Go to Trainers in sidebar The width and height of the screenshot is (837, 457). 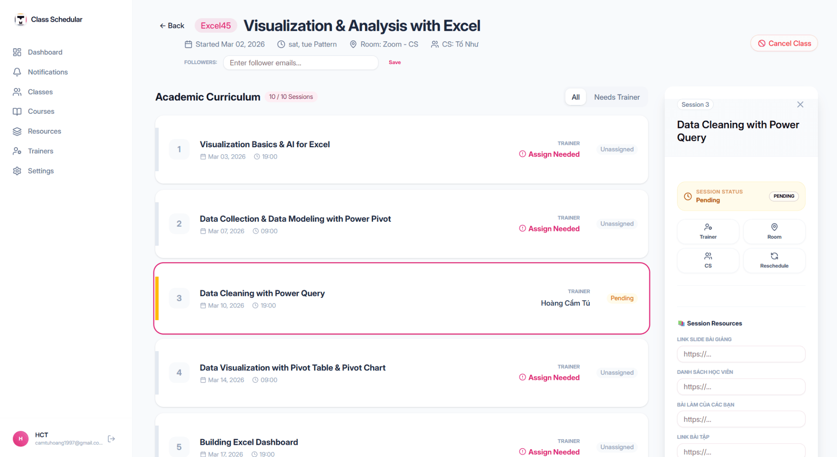(x=41, y=151)
